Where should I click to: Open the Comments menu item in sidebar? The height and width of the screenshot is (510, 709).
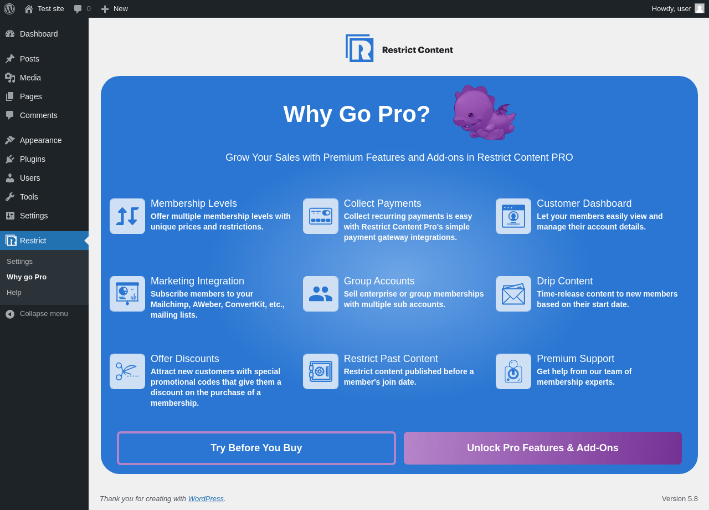pos(44,115)
